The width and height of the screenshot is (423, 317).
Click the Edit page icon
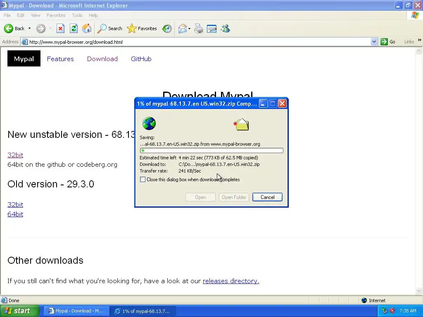coord(212,28)
